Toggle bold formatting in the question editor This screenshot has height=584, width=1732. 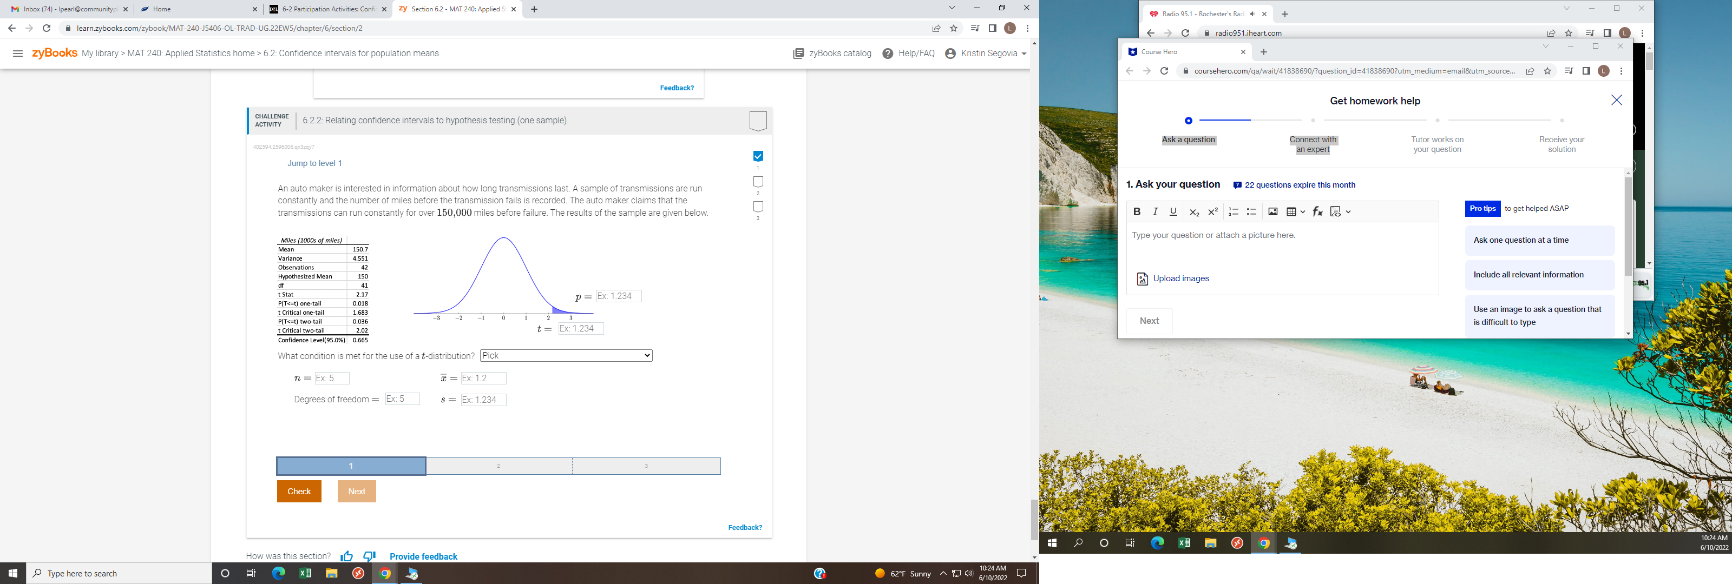1137,211
